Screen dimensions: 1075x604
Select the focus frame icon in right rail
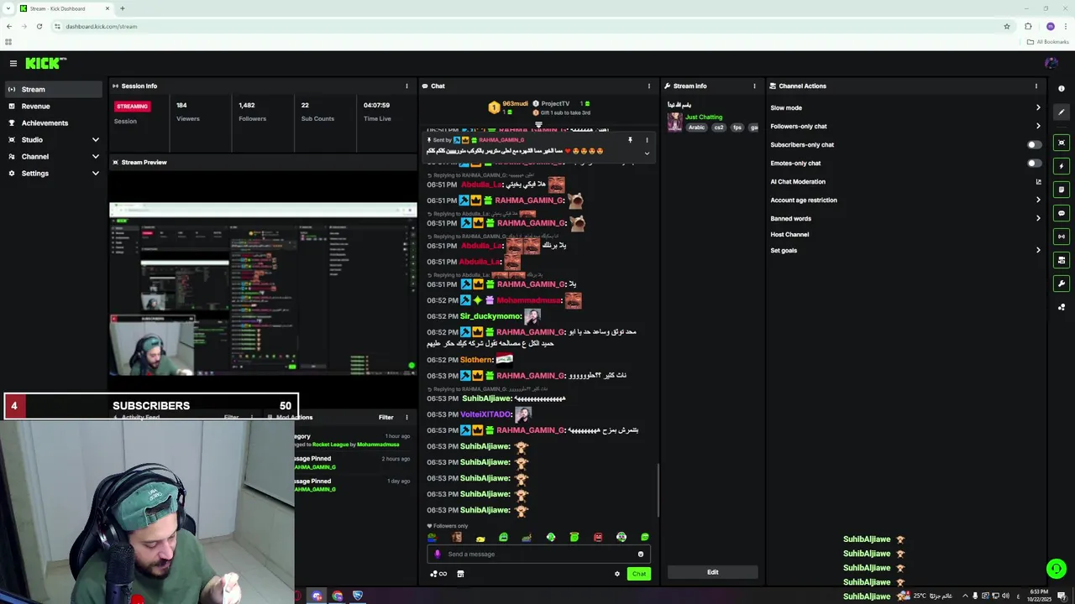1062,143
